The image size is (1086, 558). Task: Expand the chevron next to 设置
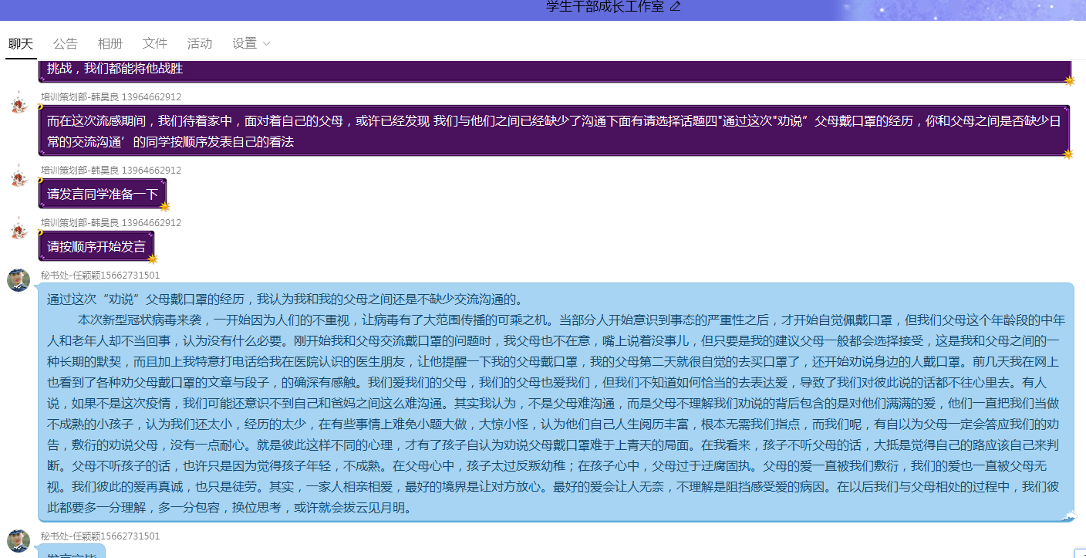pos(266,44)
